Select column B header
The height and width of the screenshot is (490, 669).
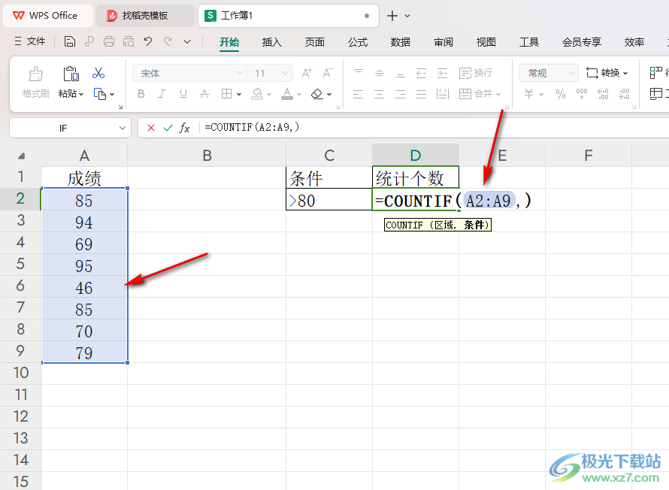[207, 156]
